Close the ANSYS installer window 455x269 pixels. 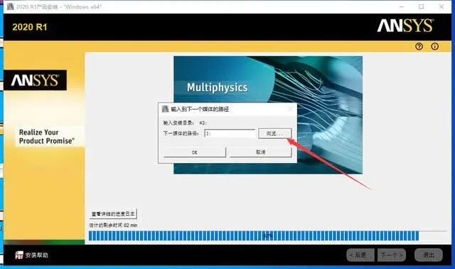[x=441, y=6]
